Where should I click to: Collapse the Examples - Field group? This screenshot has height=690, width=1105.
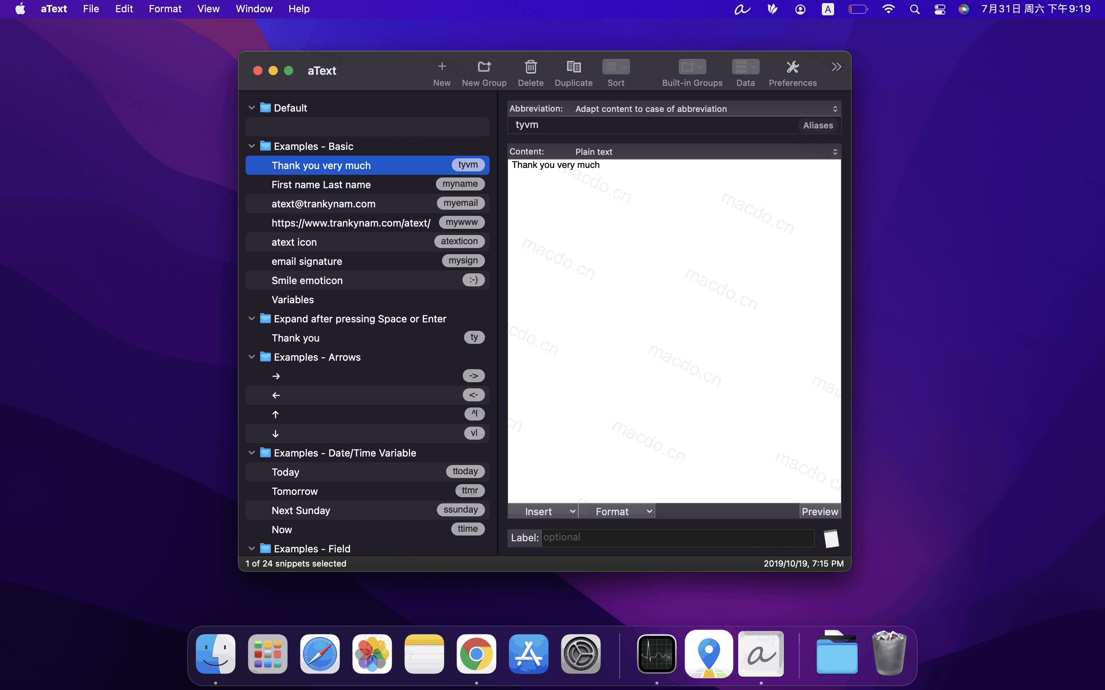[x=252, y=549]
